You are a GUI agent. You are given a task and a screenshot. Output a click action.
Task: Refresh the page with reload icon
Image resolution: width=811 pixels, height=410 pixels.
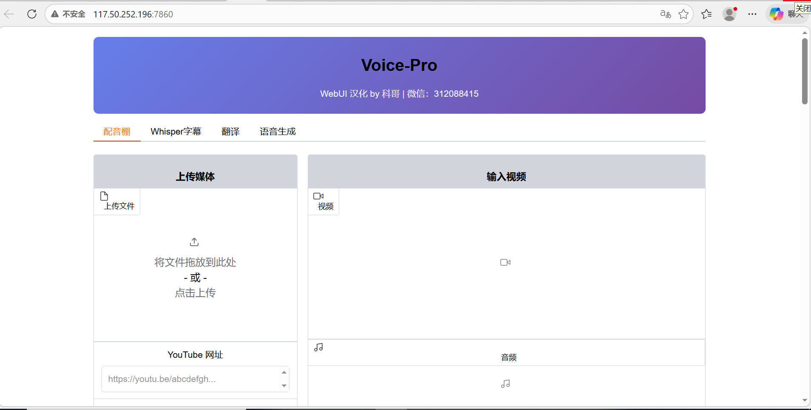(32, 14)
